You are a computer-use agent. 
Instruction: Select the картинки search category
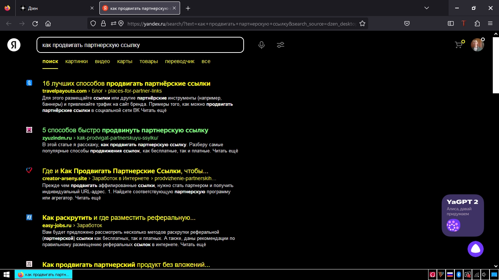point(76,61)
